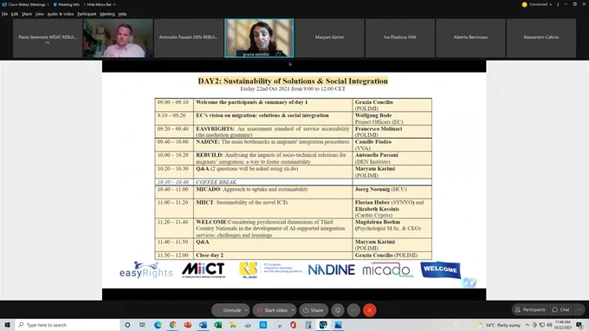Select grazia concilio active speaker video
This screenshot has height=331, width=589.
(x=259, y=38)
